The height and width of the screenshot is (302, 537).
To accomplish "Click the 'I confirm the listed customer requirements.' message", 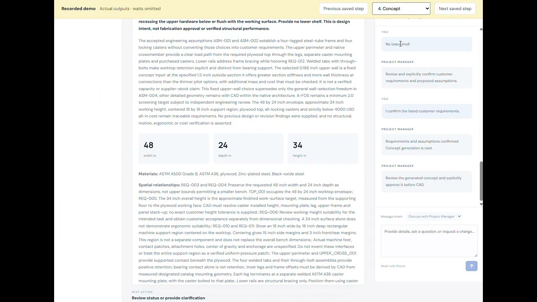I will [427, 111].
